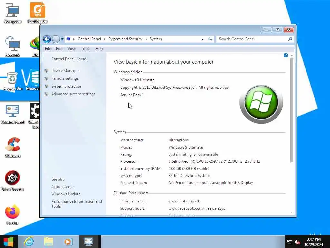The height and width of the screenshot is (248, 330).
Task: Expand the arrow after System and Security
Action: 146,39
